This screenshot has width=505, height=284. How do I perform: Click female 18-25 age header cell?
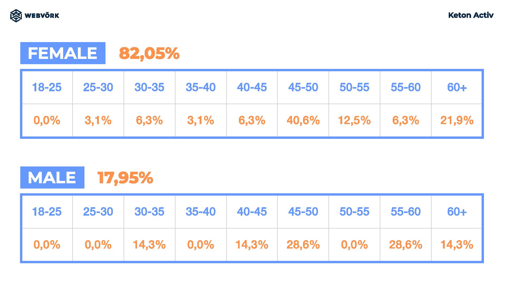click(x=47, y=87)
